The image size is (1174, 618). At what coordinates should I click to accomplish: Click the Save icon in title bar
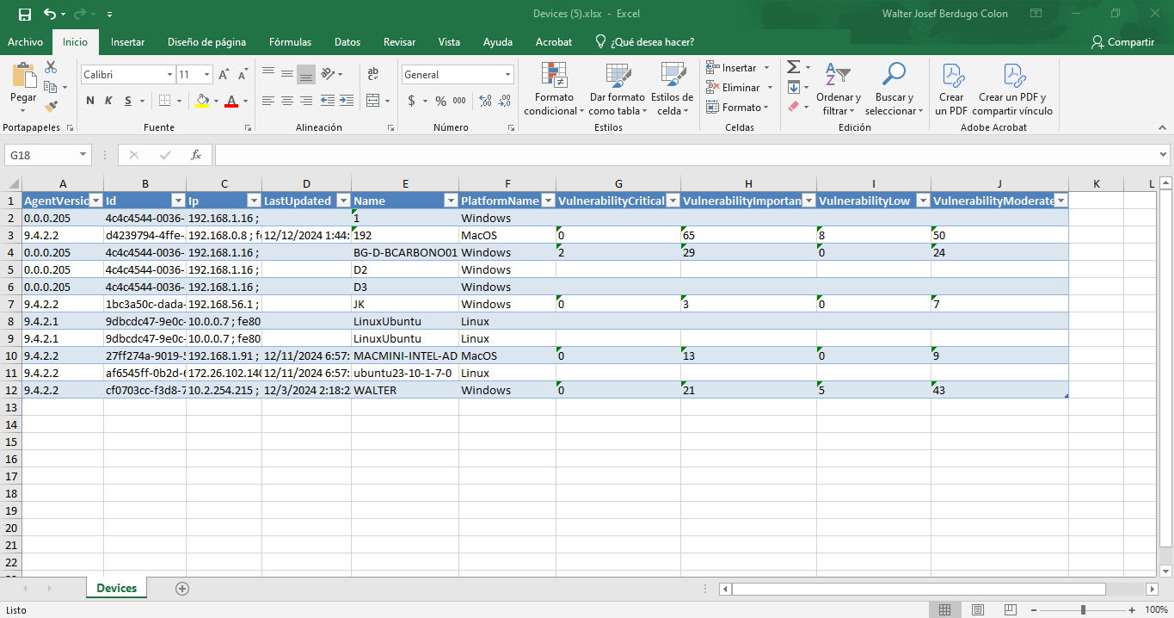(x=24, y=15)
